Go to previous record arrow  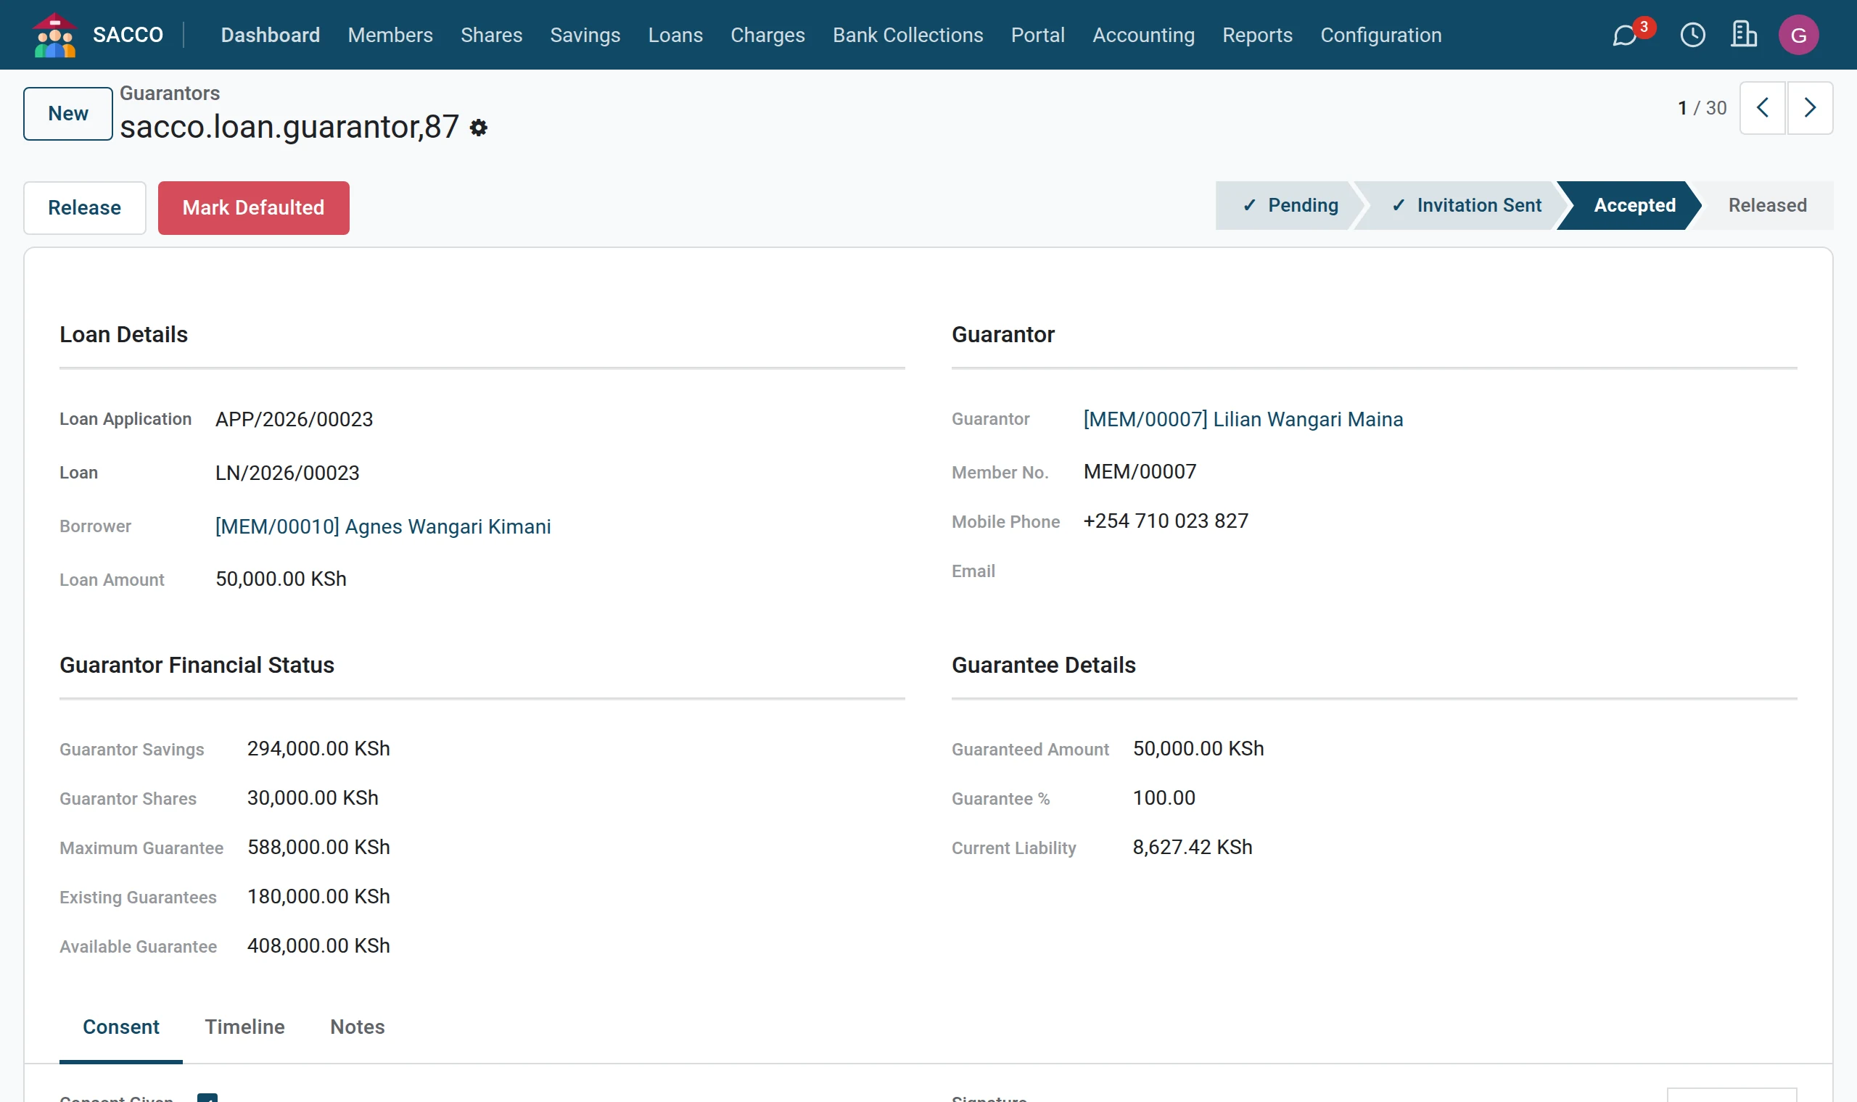[x=1763, y=108]
